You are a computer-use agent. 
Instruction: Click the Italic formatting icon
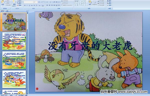(x=27, y=5)
